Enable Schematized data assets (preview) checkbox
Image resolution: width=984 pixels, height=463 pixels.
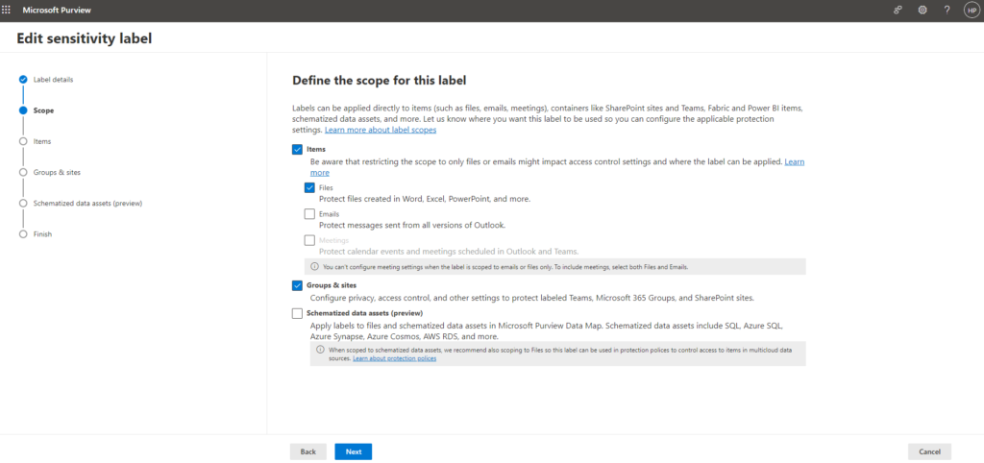tap(297, 313)
